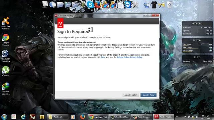This screenshot has width=214, height=120.
Task: Open Internet Download Manager desktop shortcut
Action: click(x=6, y=89)
